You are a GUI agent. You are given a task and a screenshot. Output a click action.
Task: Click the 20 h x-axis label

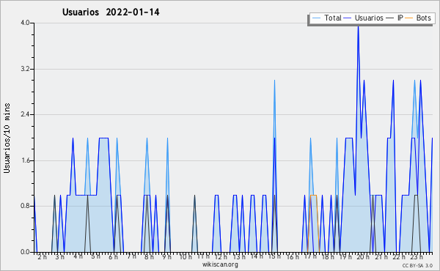pos(363,257)
